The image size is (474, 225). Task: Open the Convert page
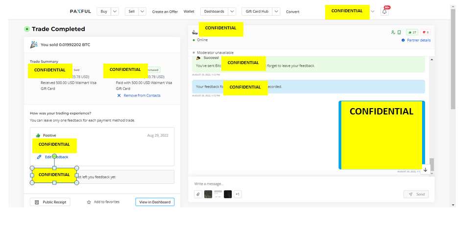pyautogui.click(x=293, y=12)
